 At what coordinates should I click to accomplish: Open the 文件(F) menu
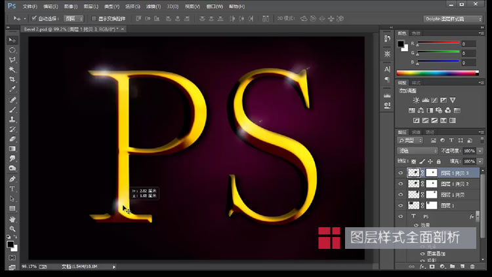[30, 7]
